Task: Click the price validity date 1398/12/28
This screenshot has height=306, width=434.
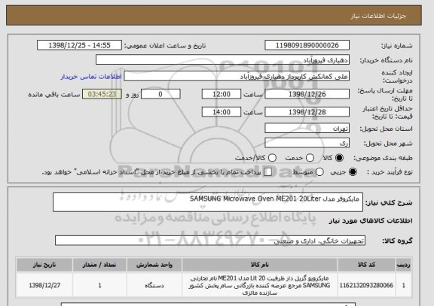Action: point(307,112)
